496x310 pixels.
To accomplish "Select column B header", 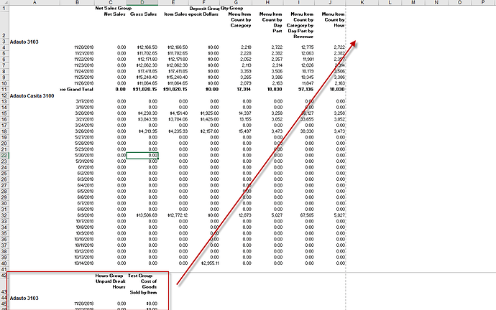I will pyautogui.click(x=77, y=3).
